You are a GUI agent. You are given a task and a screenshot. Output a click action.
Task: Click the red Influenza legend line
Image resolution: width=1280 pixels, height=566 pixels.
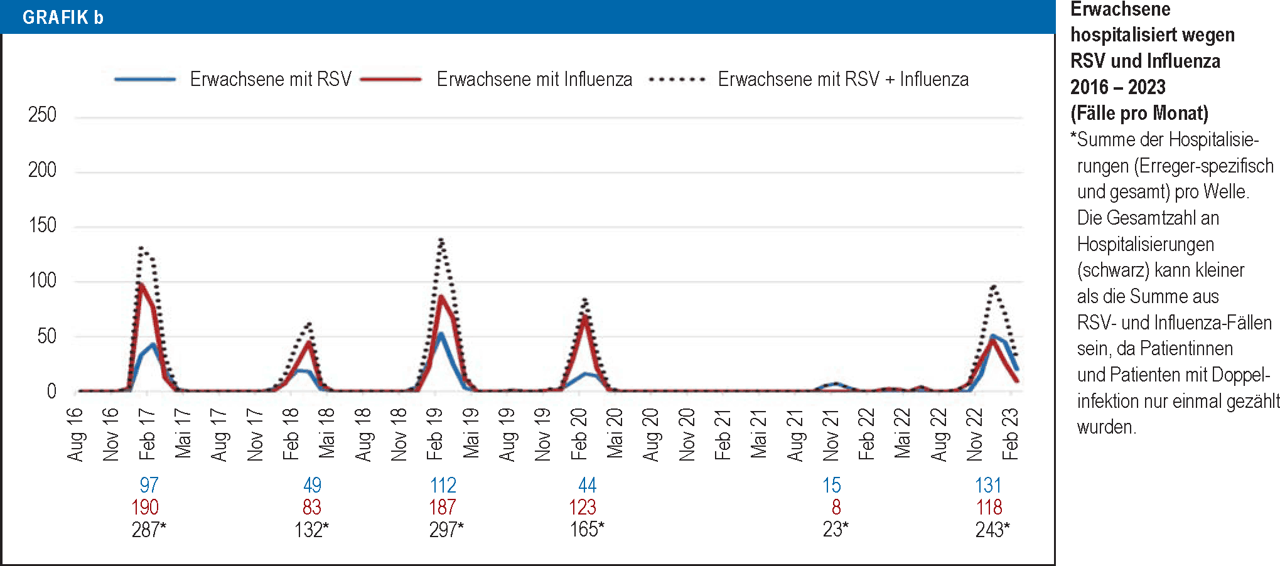coord(391,80)
